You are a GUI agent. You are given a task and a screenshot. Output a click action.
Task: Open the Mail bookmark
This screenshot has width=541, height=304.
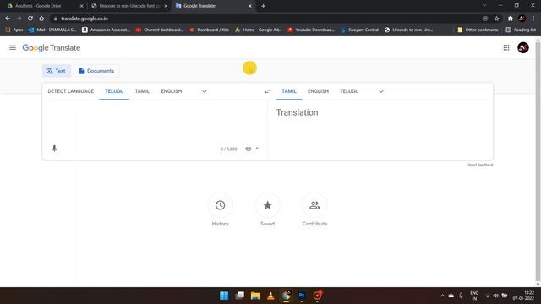52,30
